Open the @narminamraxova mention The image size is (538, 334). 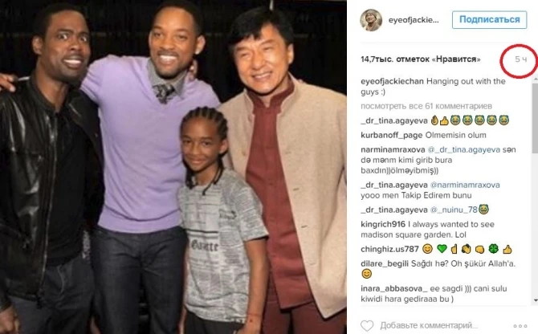[465, 185]
